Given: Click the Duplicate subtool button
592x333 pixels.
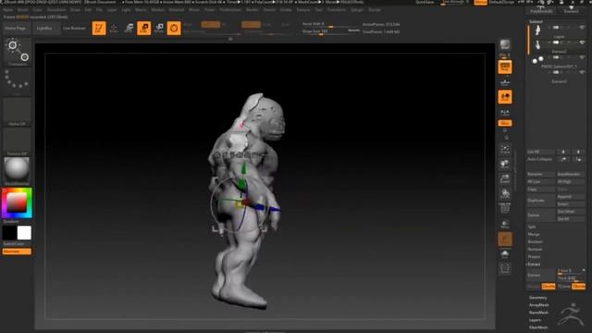Looking at the screenshot, I should (541, 201).
